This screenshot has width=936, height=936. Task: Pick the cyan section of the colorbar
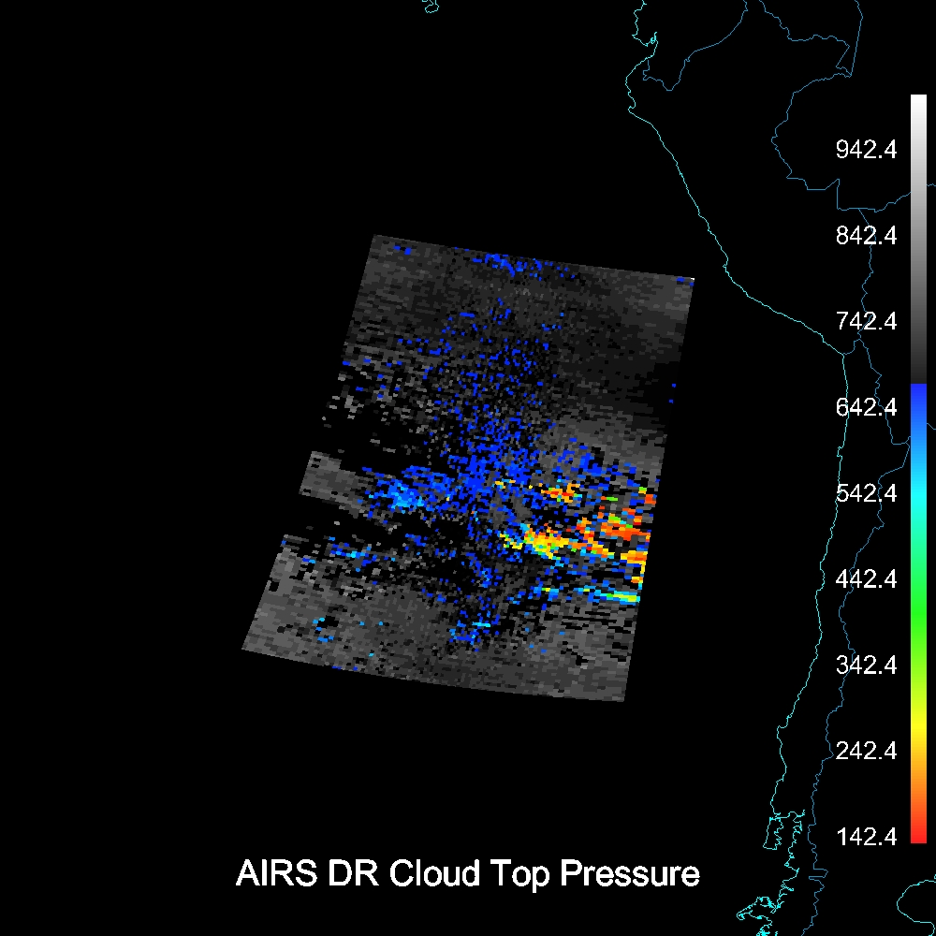[917, 505]
